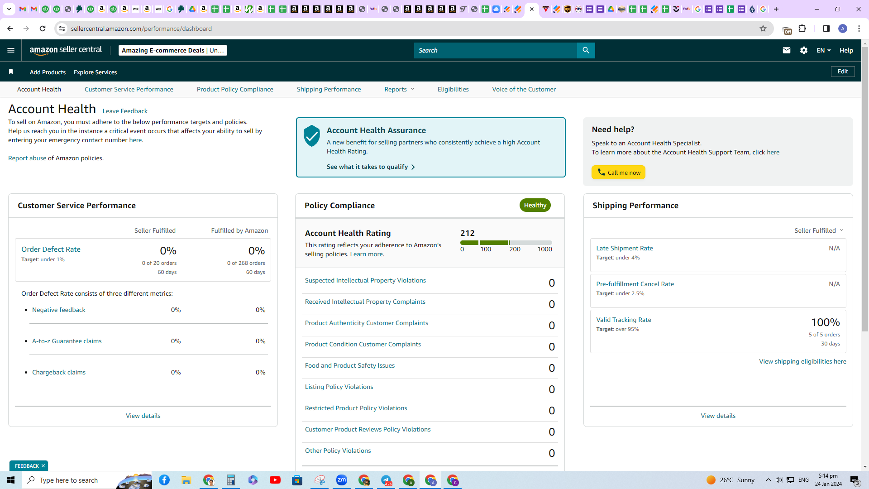Go back with the browser back arrow
This screenshot has width=869, height=489.
(10, 29)
